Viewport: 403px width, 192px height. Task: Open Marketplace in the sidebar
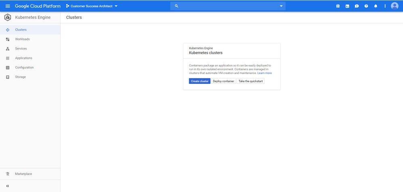30,174
